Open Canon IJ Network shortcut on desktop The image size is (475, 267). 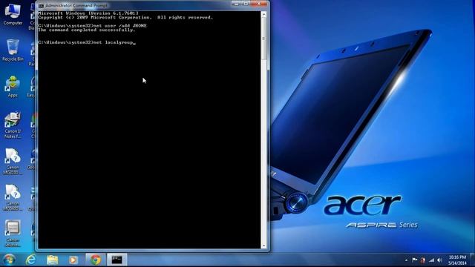coord(13,125)
